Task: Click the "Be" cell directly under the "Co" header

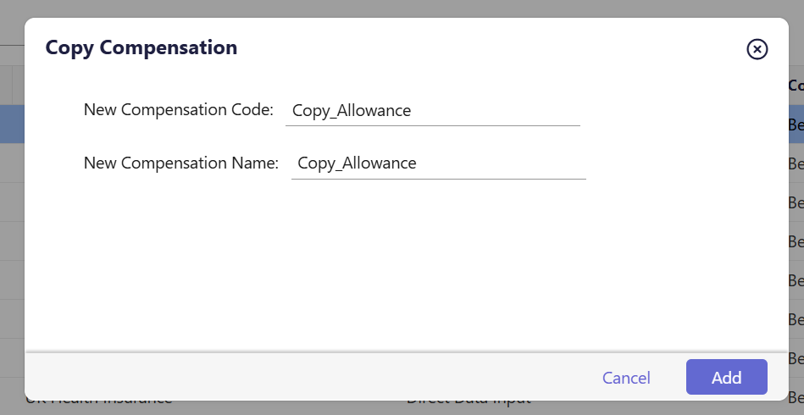Action: [x=796, y=125]
